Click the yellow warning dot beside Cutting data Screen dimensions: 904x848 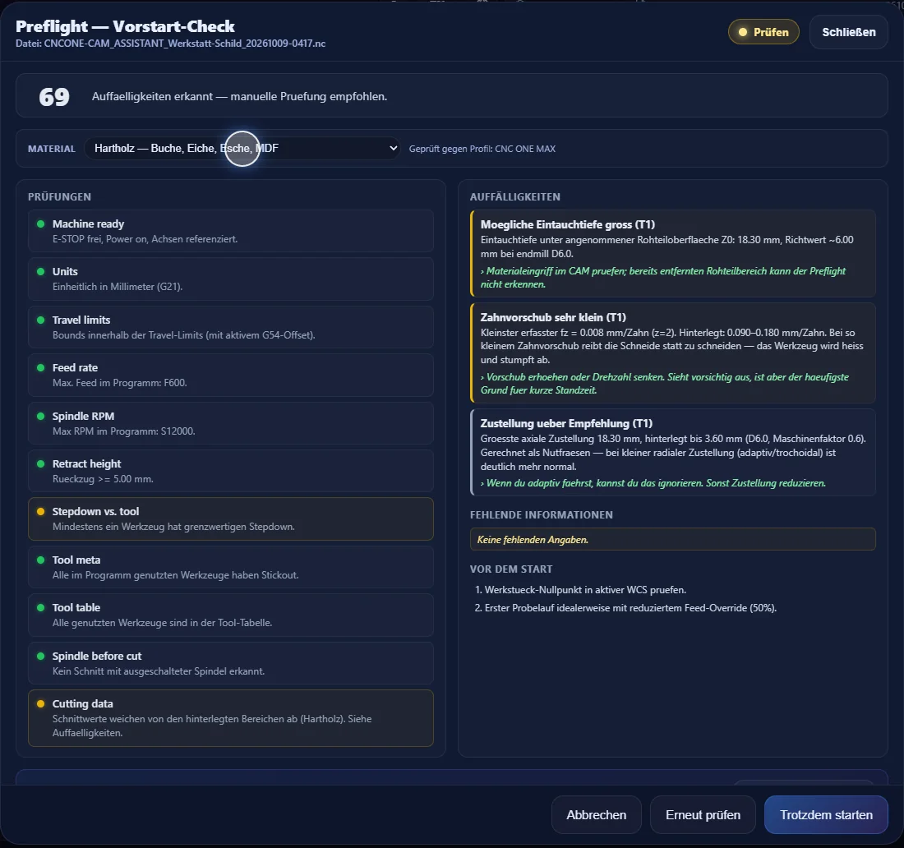click(x=40, y=704)
